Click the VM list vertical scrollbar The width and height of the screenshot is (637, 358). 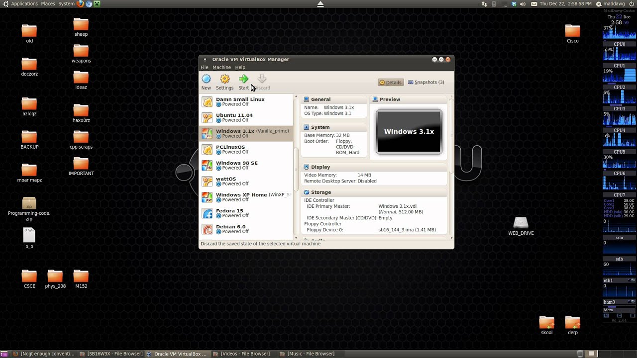(296, 169)
